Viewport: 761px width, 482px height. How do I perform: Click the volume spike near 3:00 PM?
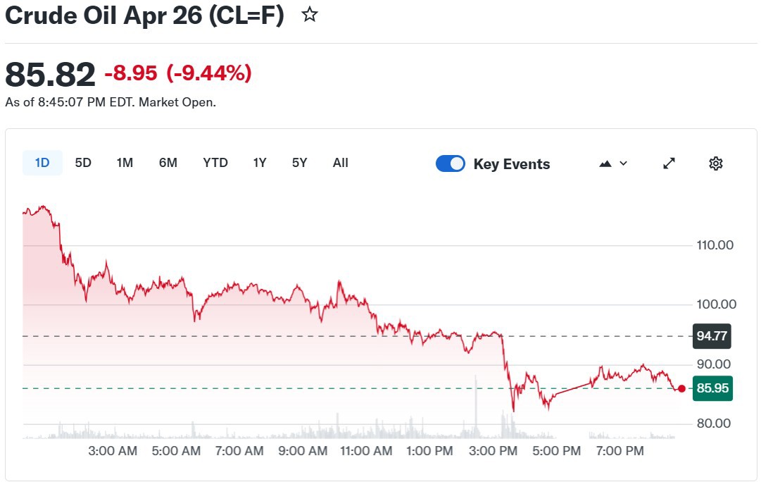tap(477, 409)
